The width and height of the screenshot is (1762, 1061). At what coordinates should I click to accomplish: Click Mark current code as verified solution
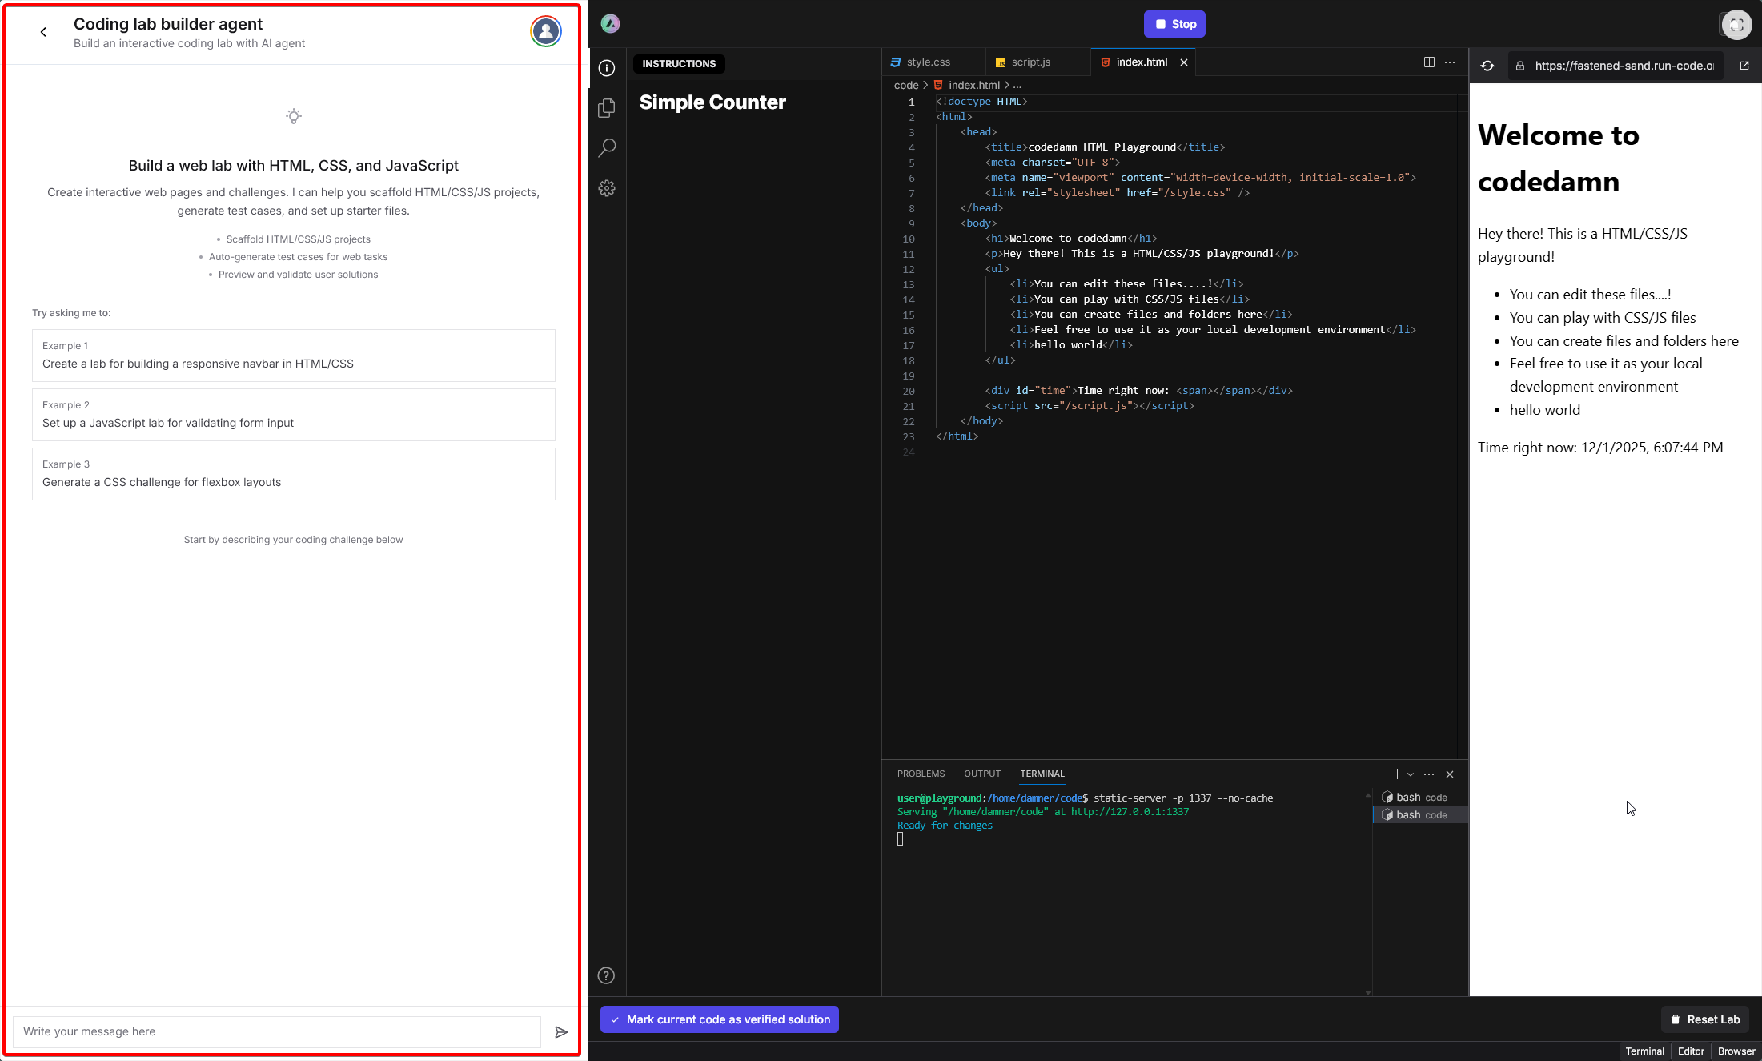click(x=720, y=1019)
